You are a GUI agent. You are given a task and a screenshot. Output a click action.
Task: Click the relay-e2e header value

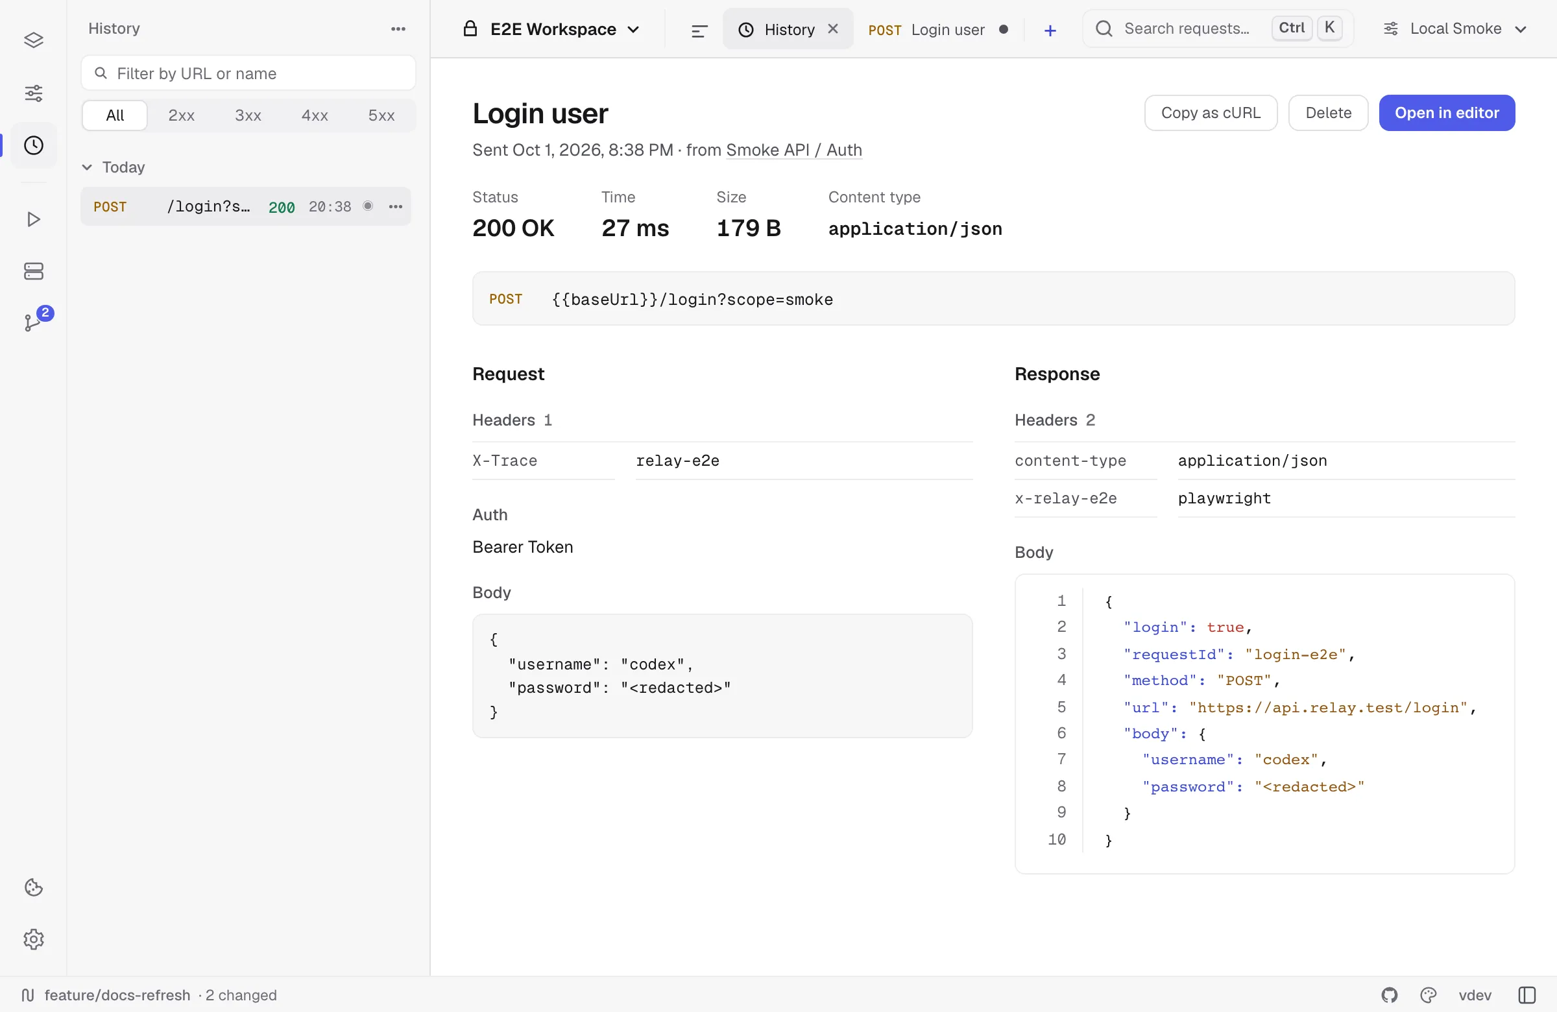(x=677, y=461)
